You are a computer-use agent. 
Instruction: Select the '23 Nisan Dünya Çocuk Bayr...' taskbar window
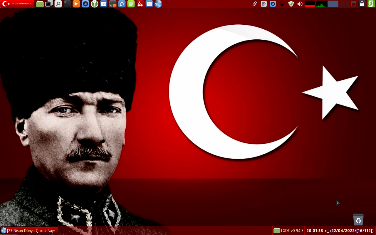(x=29, y=231)
